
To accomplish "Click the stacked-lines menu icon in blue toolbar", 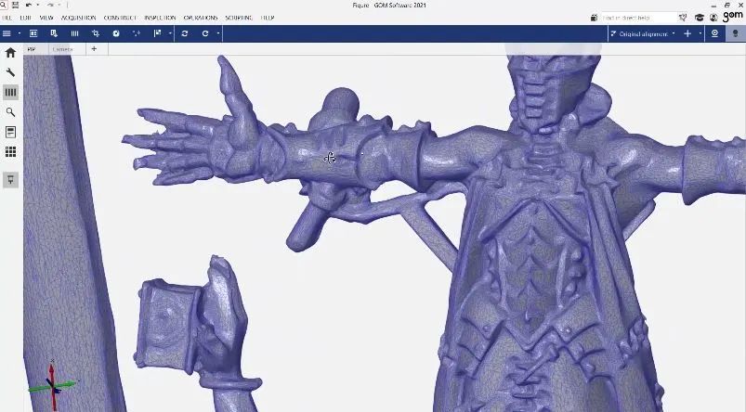I will coord(7,33).
